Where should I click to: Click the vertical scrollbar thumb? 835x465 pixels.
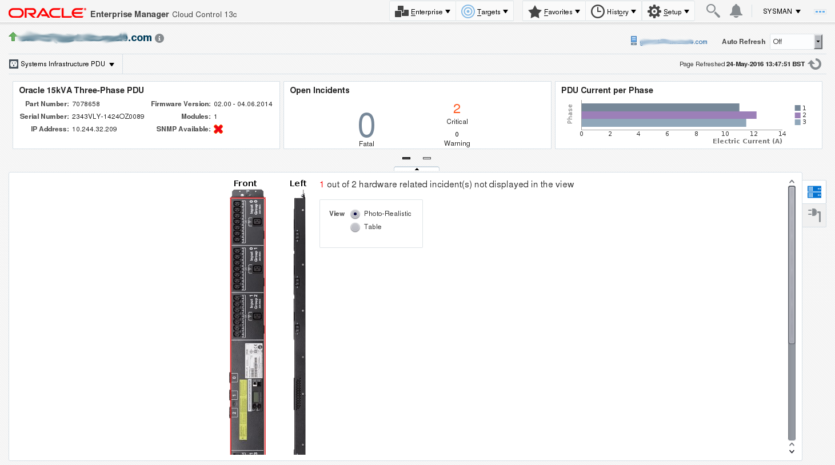click(x=792, y=264)
